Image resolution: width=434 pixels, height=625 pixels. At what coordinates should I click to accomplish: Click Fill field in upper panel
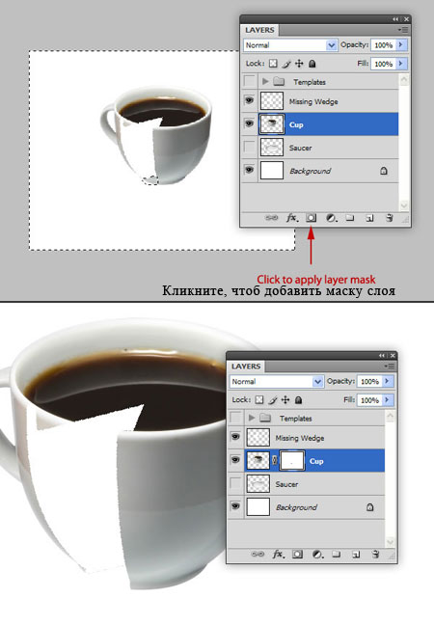pos(384,64)
